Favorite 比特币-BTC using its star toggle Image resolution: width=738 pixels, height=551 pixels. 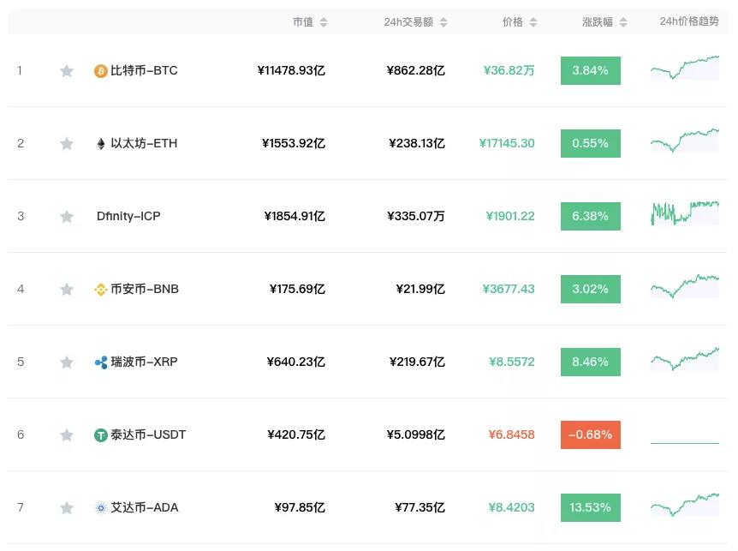tap(67, 70)
